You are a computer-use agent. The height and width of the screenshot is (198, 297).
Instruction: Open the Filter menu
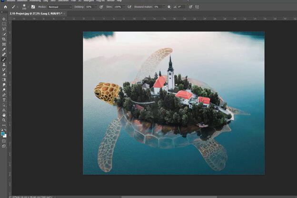[x=73, y=1]
